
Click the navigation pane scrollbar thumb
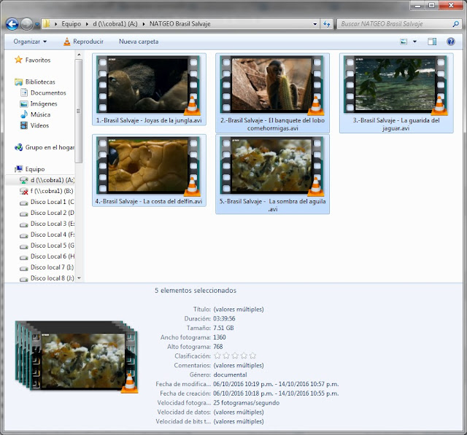point(79,111)
